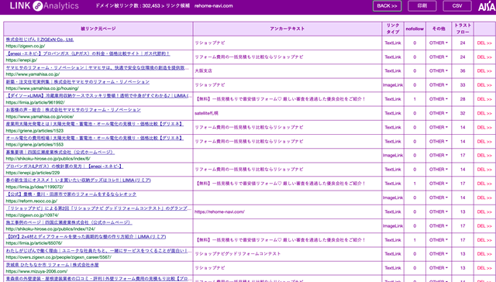Expand OTHER dropdown for reform.reocc.co.jp row
This screenshot has width=496, height=282.
(x=439, y=198)
